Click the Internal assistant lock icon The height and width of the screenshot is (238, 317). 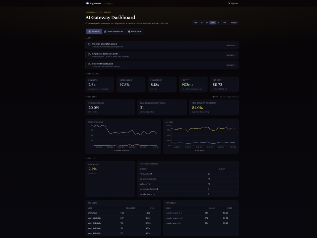(105, 31)
